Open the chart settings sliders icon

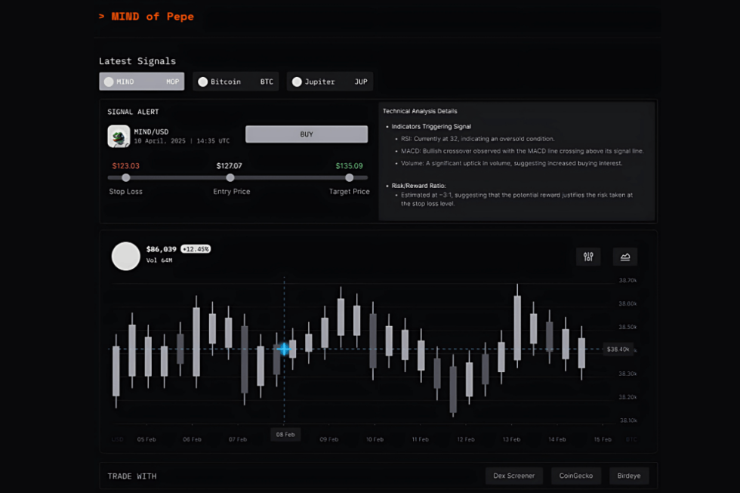click(588, 257)
